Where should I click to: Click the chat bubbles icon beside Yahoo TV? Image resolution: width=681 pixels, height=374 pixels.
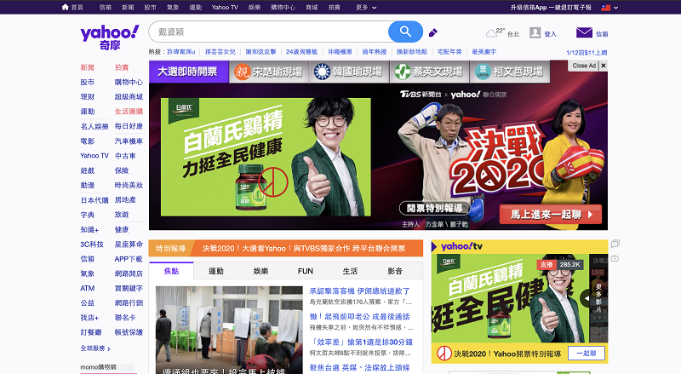pos(615,244)
